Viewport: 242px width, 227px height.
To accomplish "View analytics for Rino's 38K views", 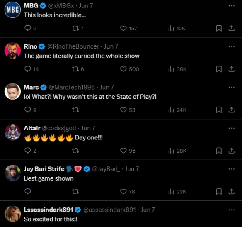I will [177, 69].
